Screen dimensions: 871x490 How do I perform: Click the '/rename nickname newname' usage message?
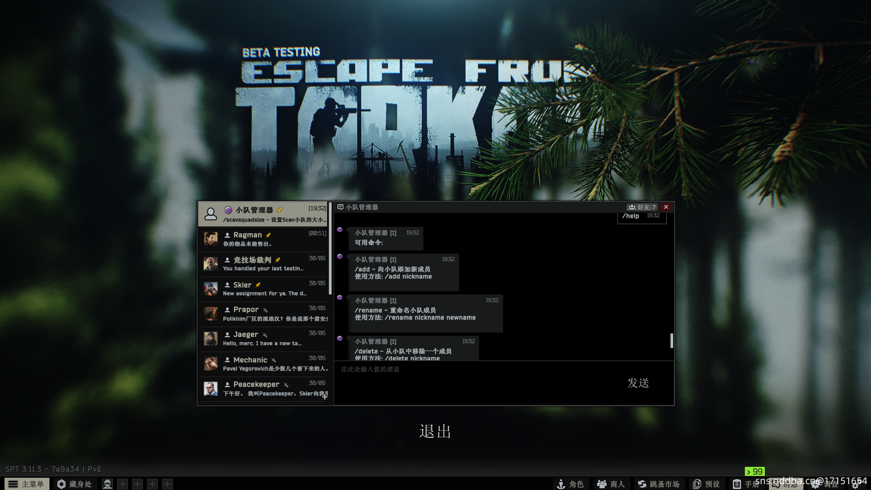point(426,313)
